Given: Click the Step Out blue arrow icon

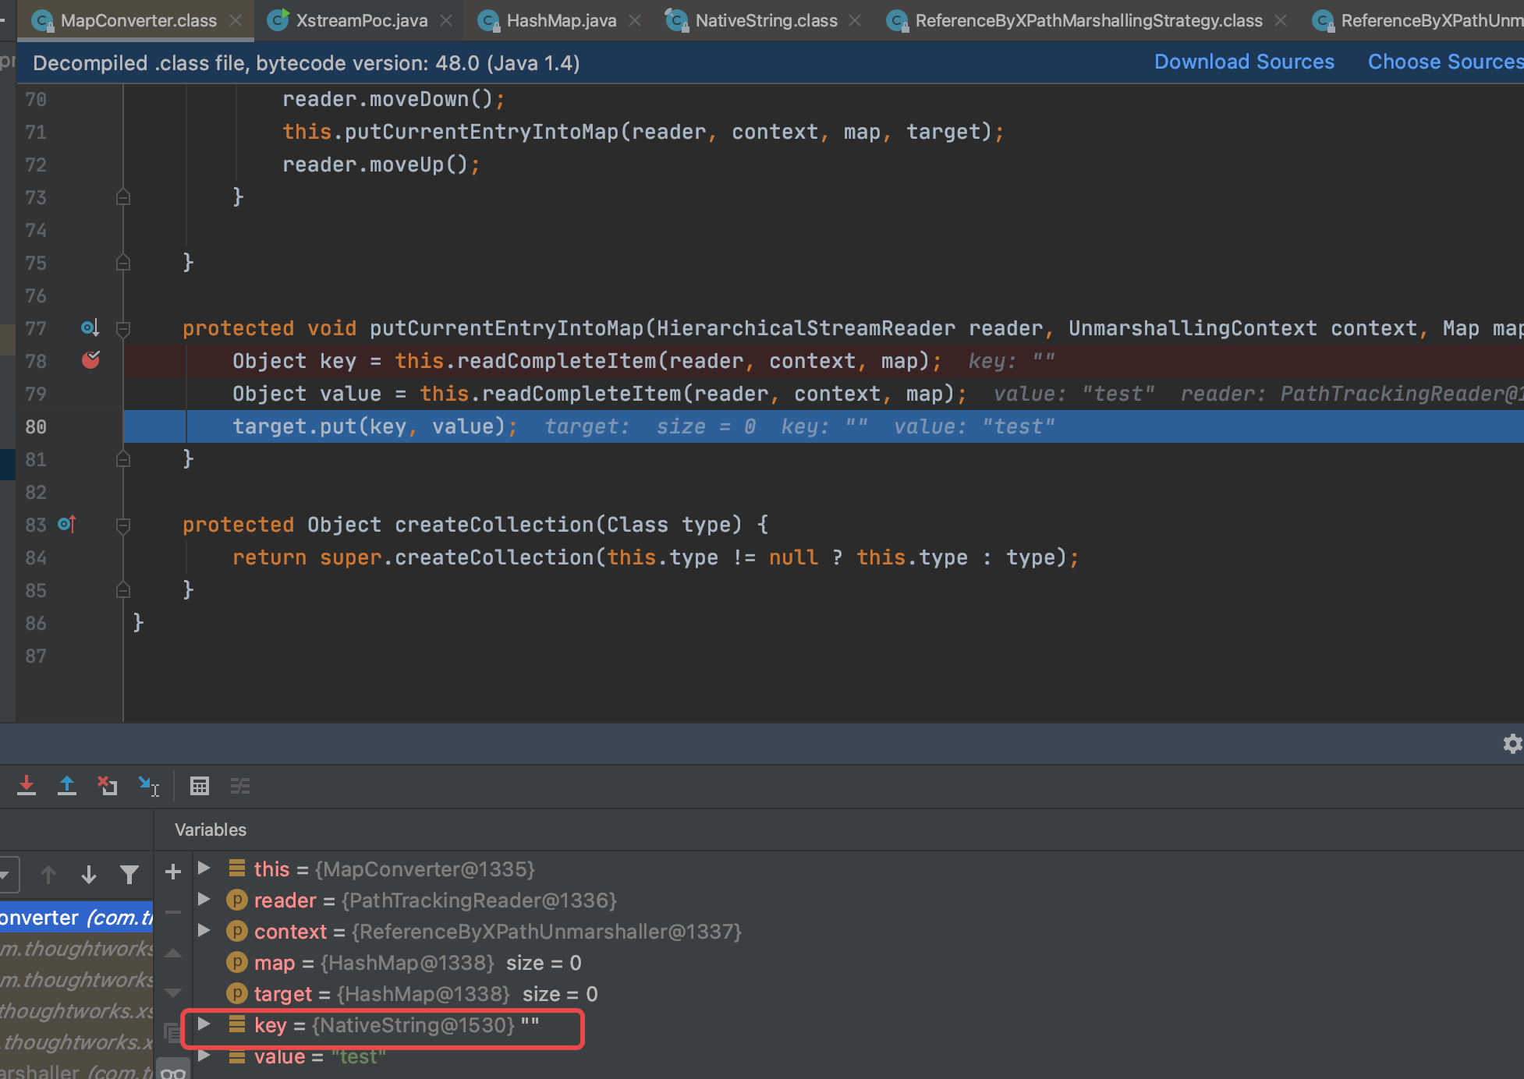Looking at the screenshot, I should tap(67, 786).
